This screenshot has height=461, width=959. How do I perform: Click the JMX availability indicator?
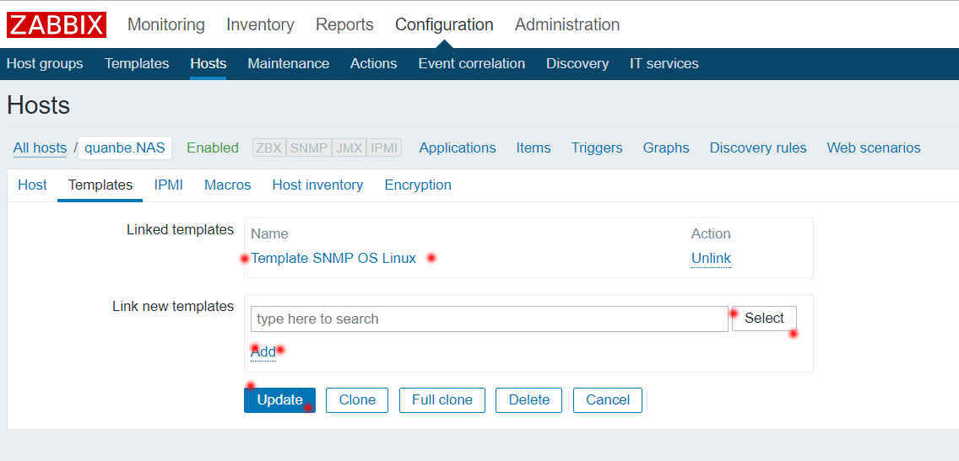349,147
